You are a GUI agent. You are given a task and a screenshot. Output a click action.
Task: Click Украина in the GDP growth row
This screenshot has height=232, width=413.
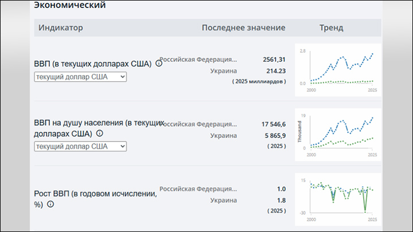click(223, 200)
